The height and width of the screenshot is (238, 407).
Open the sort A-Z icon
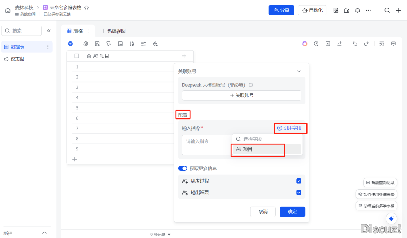[132, 44]
